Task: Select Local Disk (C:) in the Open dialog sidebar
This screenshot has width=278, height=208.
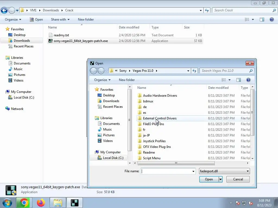Action: pyautogui.click(x=113, y=158)
